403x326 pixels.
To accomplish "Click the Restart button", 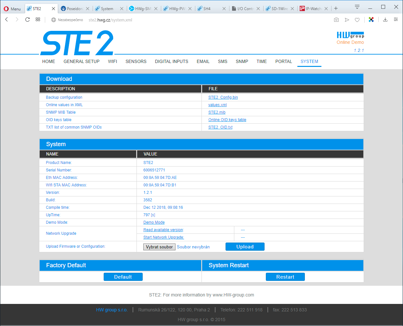I will [285, 277].
